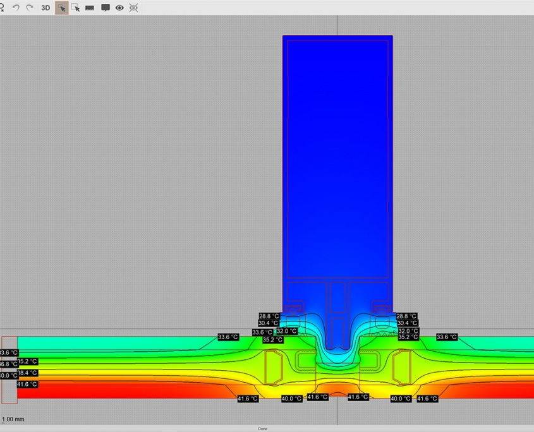
Task: Select the zoom tool at toolbar start
Action: (x=3, y=8)
